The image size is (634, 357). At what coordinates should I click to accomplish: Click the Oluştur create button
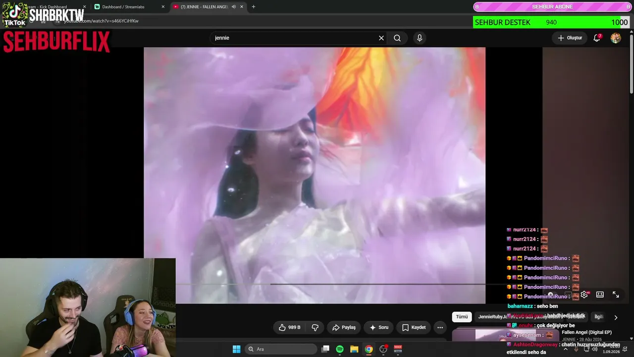pos(570,38)
